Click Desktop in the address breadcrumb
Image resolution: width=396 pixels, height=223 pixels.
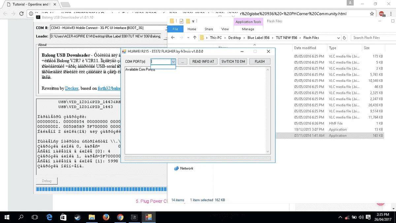235,38
